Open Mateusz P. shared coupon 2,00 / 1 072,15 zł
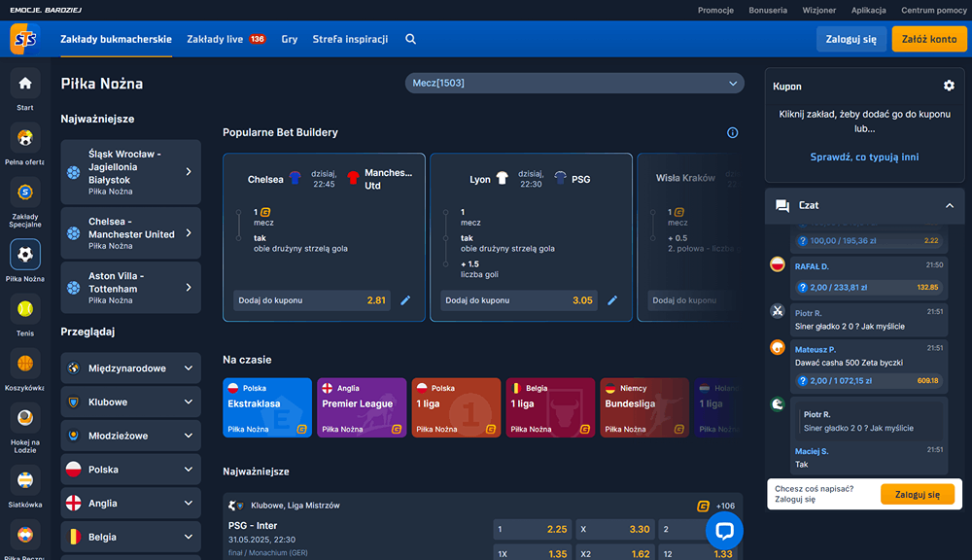The image size is (972, 560). click(869, 381)
